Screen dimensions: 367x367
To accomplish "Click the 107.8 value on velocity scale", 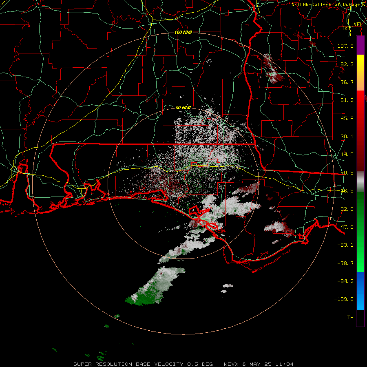I will pos(345,46).
